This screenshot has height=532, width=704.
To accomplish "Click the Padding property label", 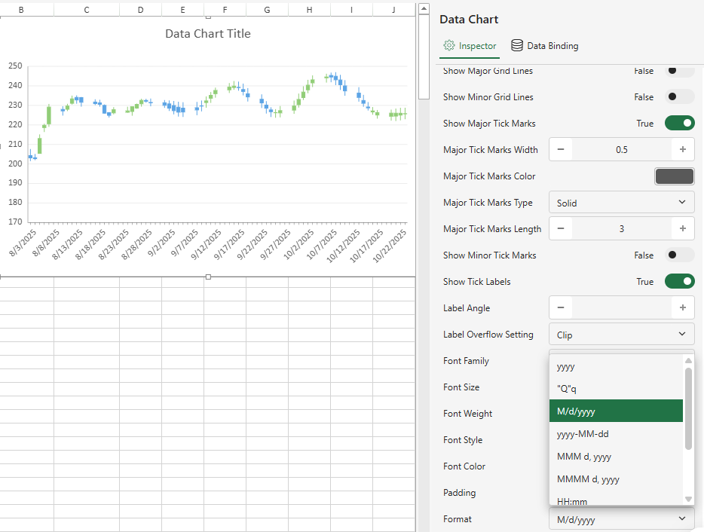I will coord(459,493).
